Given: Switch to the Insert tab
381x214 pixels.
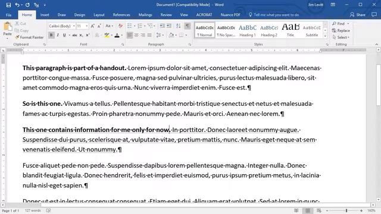Looking at the screenshot, I should (45, 15).
